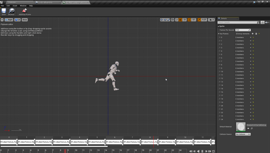Step to the next frame
The image size is (270, 153).
point(206,151)
